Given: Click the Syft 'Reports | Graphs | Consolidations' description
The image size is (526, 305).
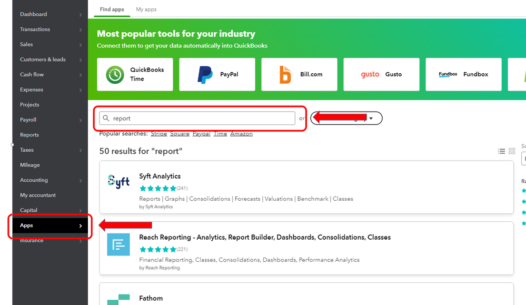Looking at the screenshot, I should click(x=246, y=199).
